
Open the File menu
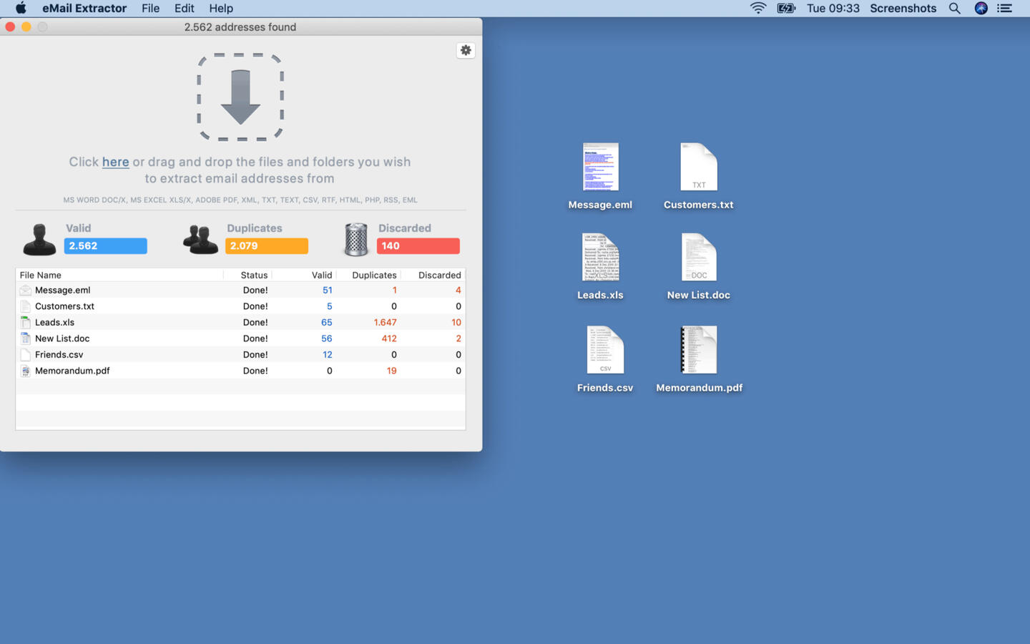(150, 8)
